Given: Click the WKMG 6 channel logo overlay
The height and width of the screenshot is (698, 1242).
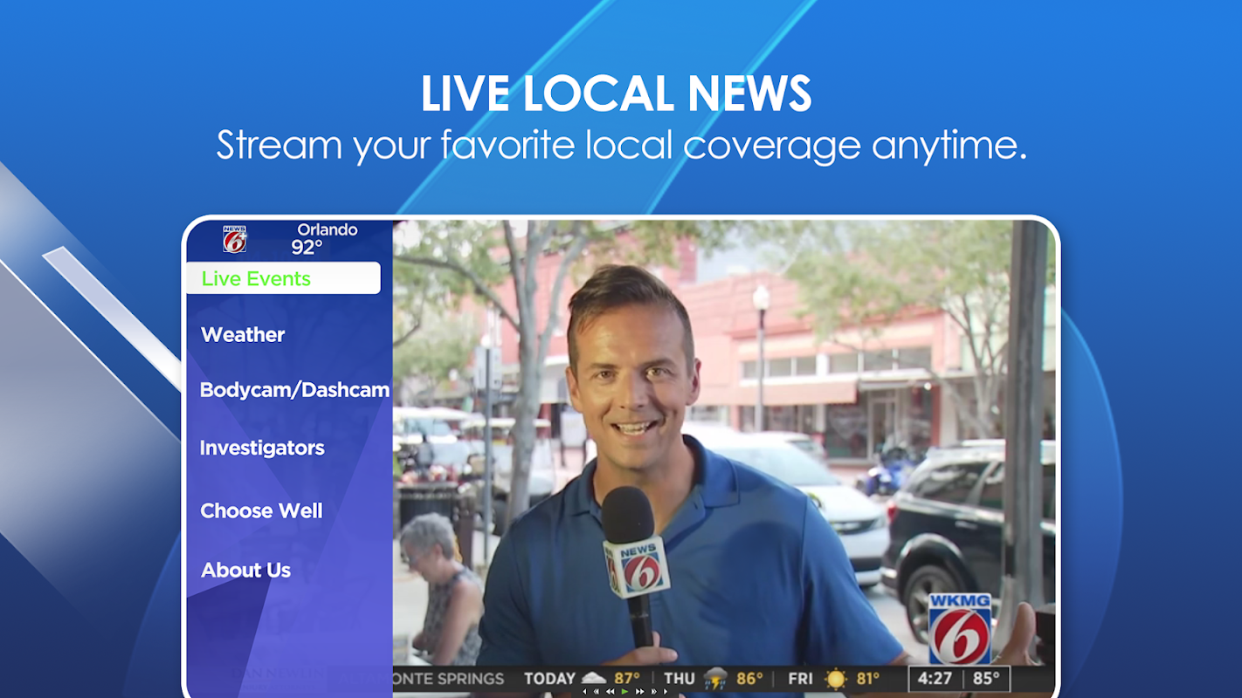Looking at the screenshot, I should point(959,629).
